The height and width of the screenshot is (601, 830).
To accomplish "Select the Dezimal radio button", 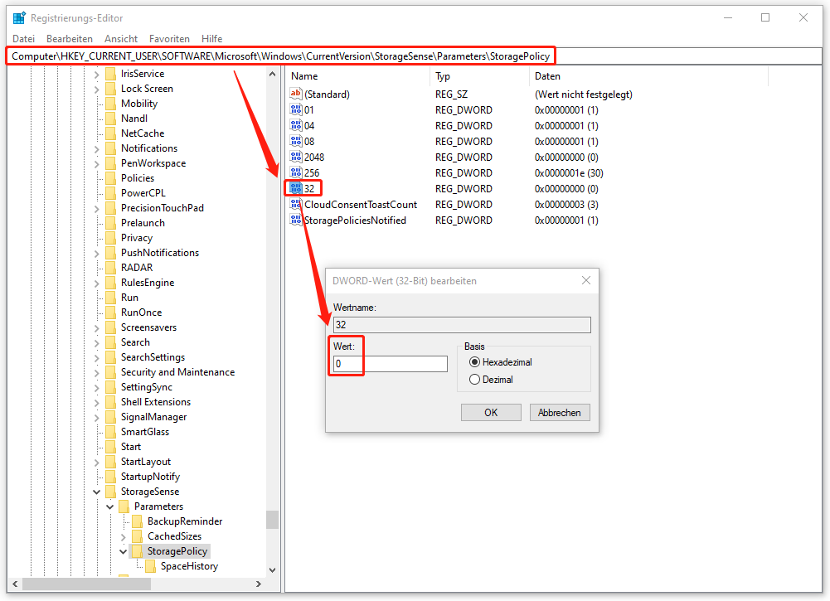I will (x=474, y=380).
